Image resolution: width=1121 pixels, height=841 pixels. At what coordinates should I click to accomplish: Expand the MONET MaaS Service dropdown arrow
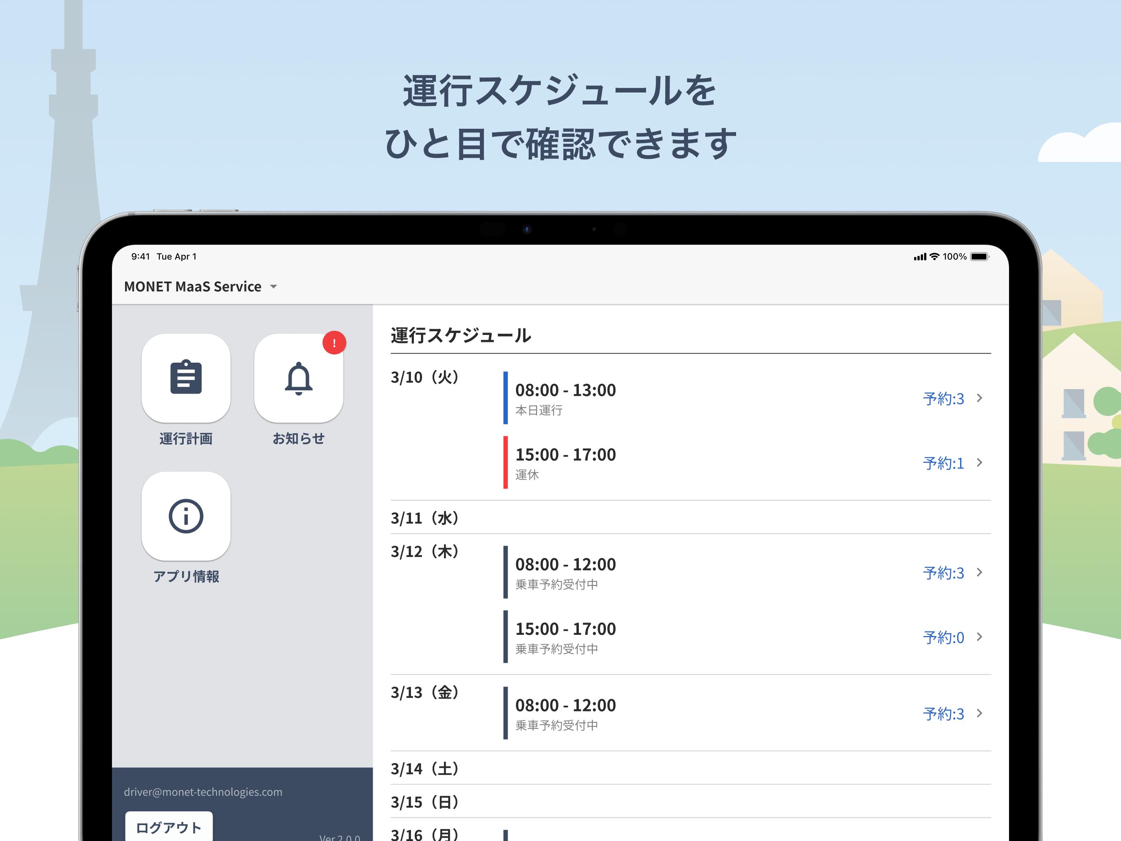point(274,287)
